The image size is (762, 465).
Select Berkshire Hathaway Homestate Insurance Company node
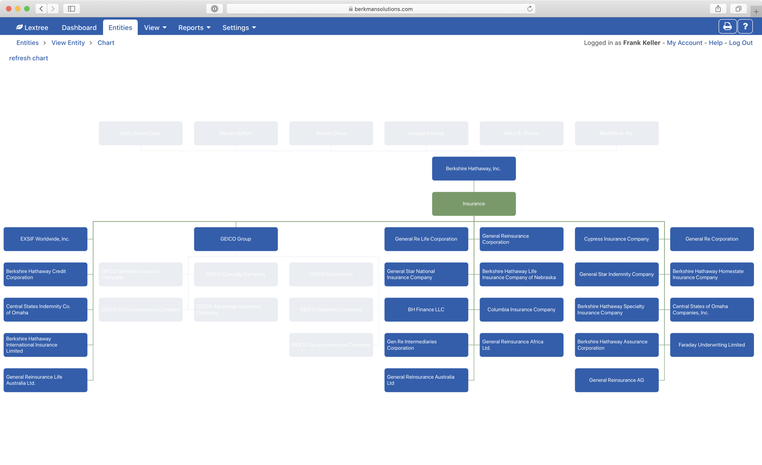click(x=712, y=274)
